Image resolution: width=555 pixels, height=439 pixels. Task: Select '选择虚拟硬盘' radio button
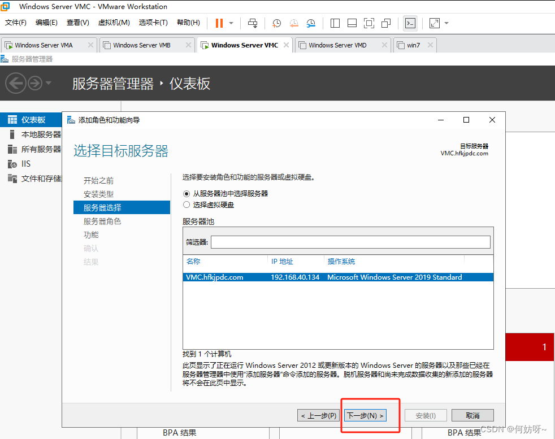click(x=187, y=205)
